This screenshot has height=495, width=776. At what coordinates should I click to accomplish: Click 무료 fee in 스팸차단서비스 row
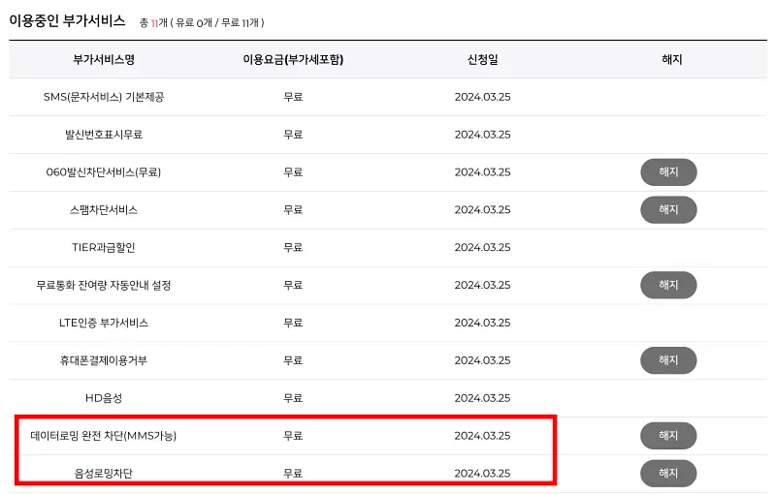[x=293, y=210]
